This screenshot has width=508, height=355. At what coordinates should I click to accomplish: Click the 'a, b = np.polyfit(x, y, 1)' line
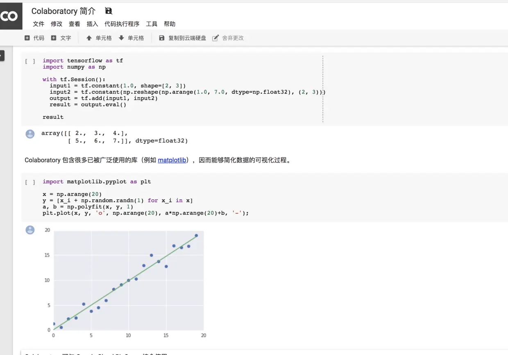point(88,207)
